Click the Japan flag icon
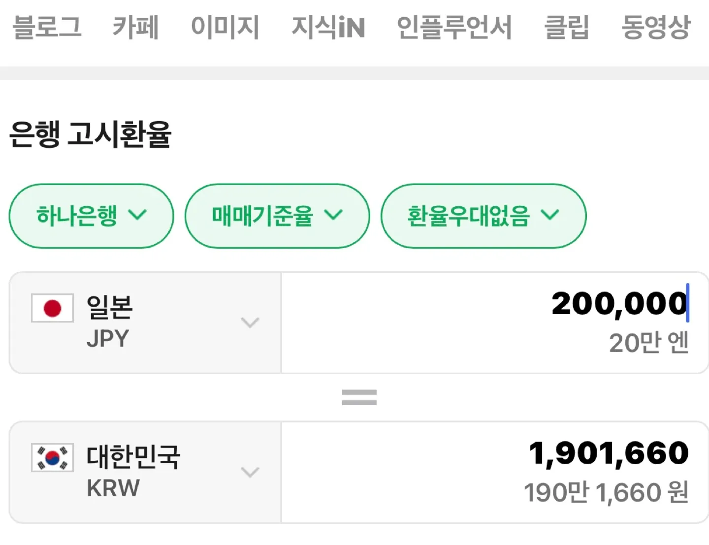 pyautogui.click(x=52, y=308)
